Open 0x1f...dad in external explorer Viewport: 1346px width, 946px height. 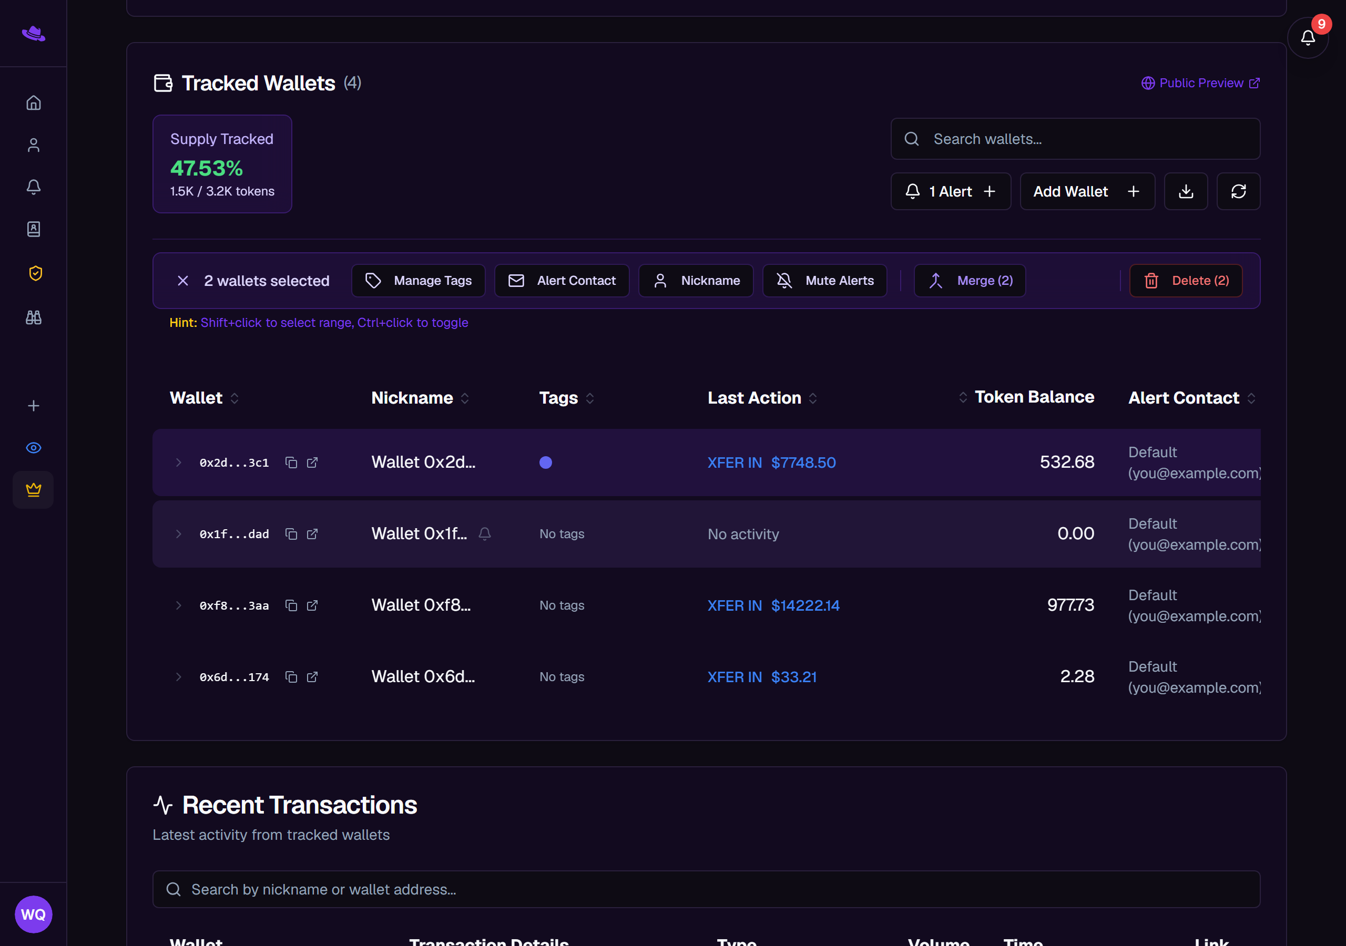point(312,534)
